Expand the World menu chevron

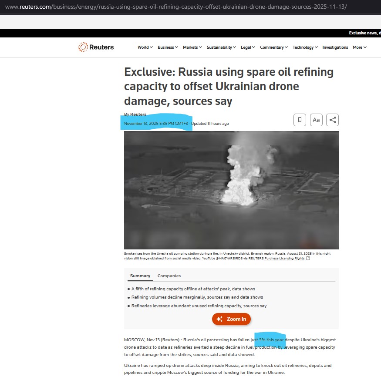(x=151, y=47)
